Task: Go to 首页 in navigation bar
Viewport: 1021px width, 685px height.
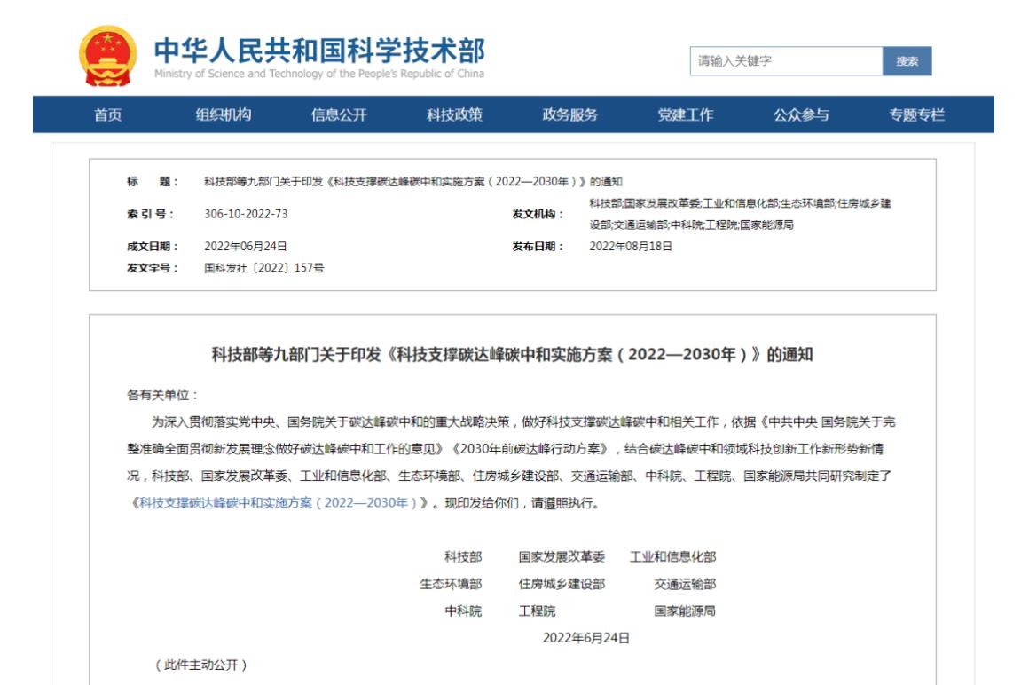Action: coord(108,114)
